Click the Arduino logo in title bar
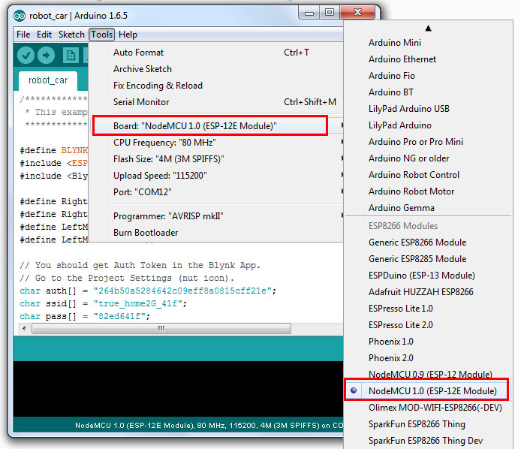The image size is (521, 449). pyautogui.click(x=20, y=16)
